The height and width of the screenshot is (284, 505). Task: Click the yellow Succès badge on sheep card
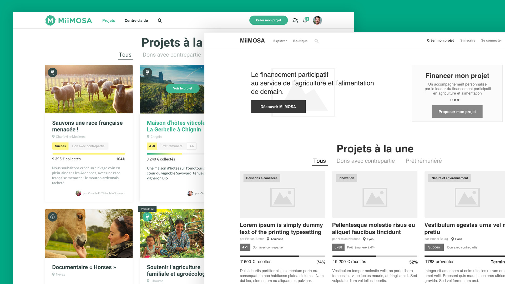point(60,146)
